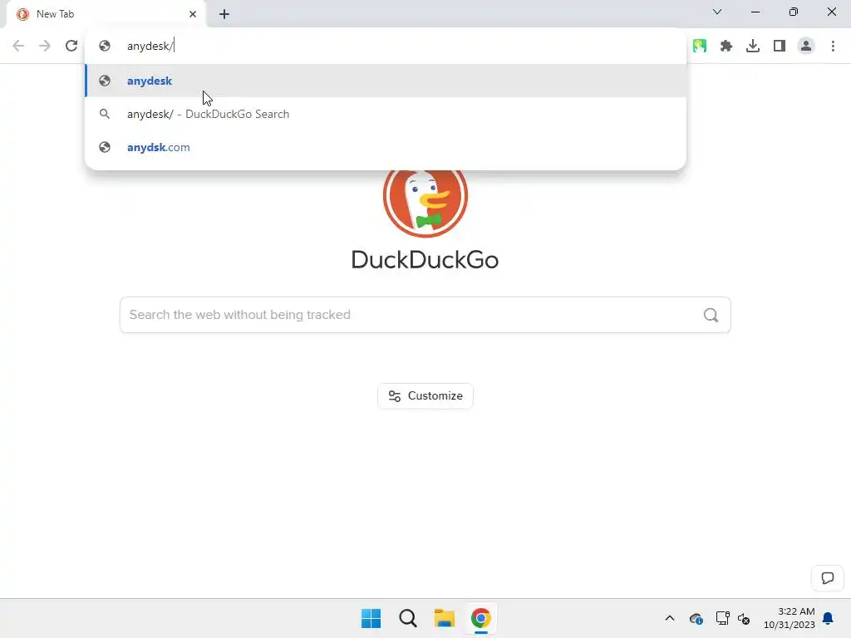Open the tab search chevron
The width and height of the screenshot is (851, 638).
pyautogui.click(x=717, y=12)
